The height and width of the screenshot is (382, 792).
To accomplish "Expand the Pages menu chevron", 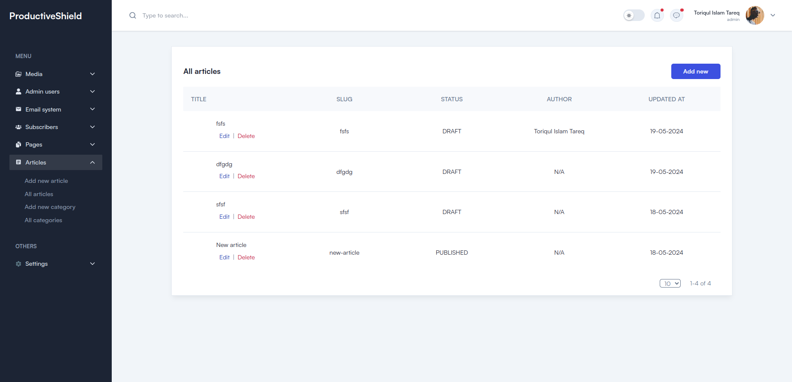I will click(92, 145).
